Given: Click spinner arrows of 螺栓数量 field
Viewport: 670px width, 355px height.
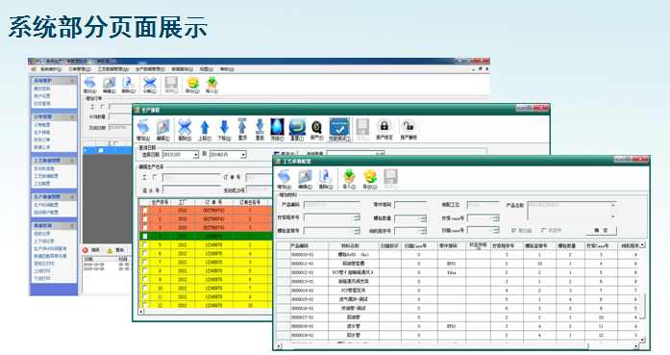Looking at the screenshot, I should (x=424, y=218).
